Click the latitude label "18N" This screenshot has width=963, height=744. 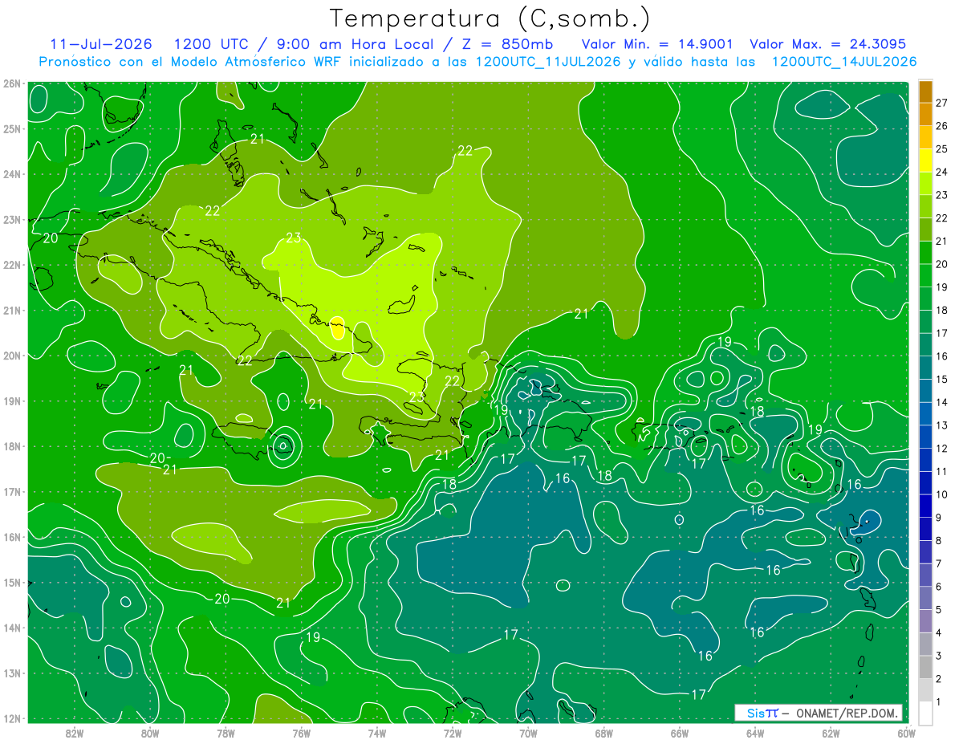(12, 446)
